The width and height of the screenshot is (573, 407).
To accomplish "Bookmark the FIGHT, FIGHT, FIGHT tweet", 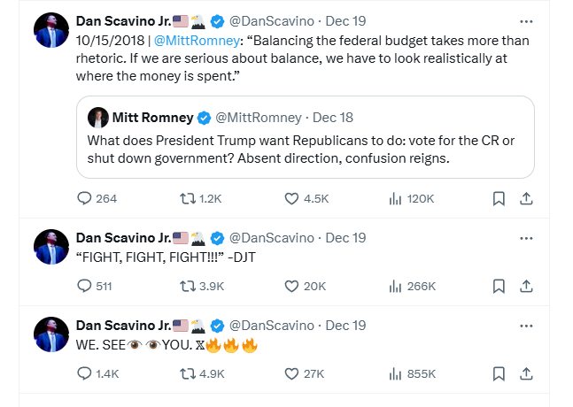I will tap(499, 286).
